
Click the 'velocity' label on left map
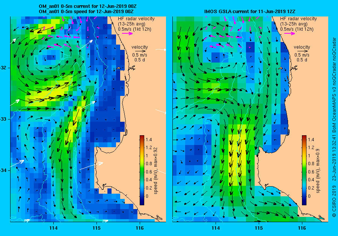tap(140, 47)
